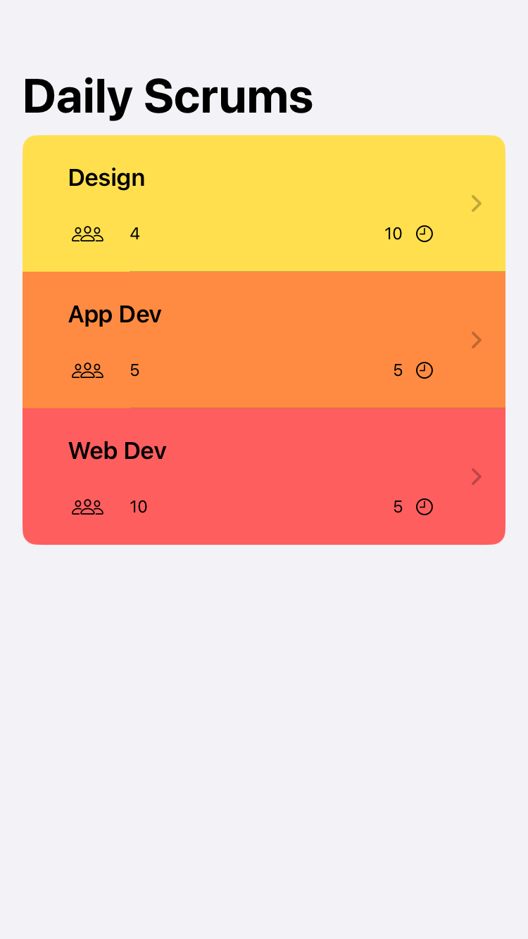Click the clock icon in Design row
The image size is (528, 939).
pyautogui.click(x=425, y=234)
